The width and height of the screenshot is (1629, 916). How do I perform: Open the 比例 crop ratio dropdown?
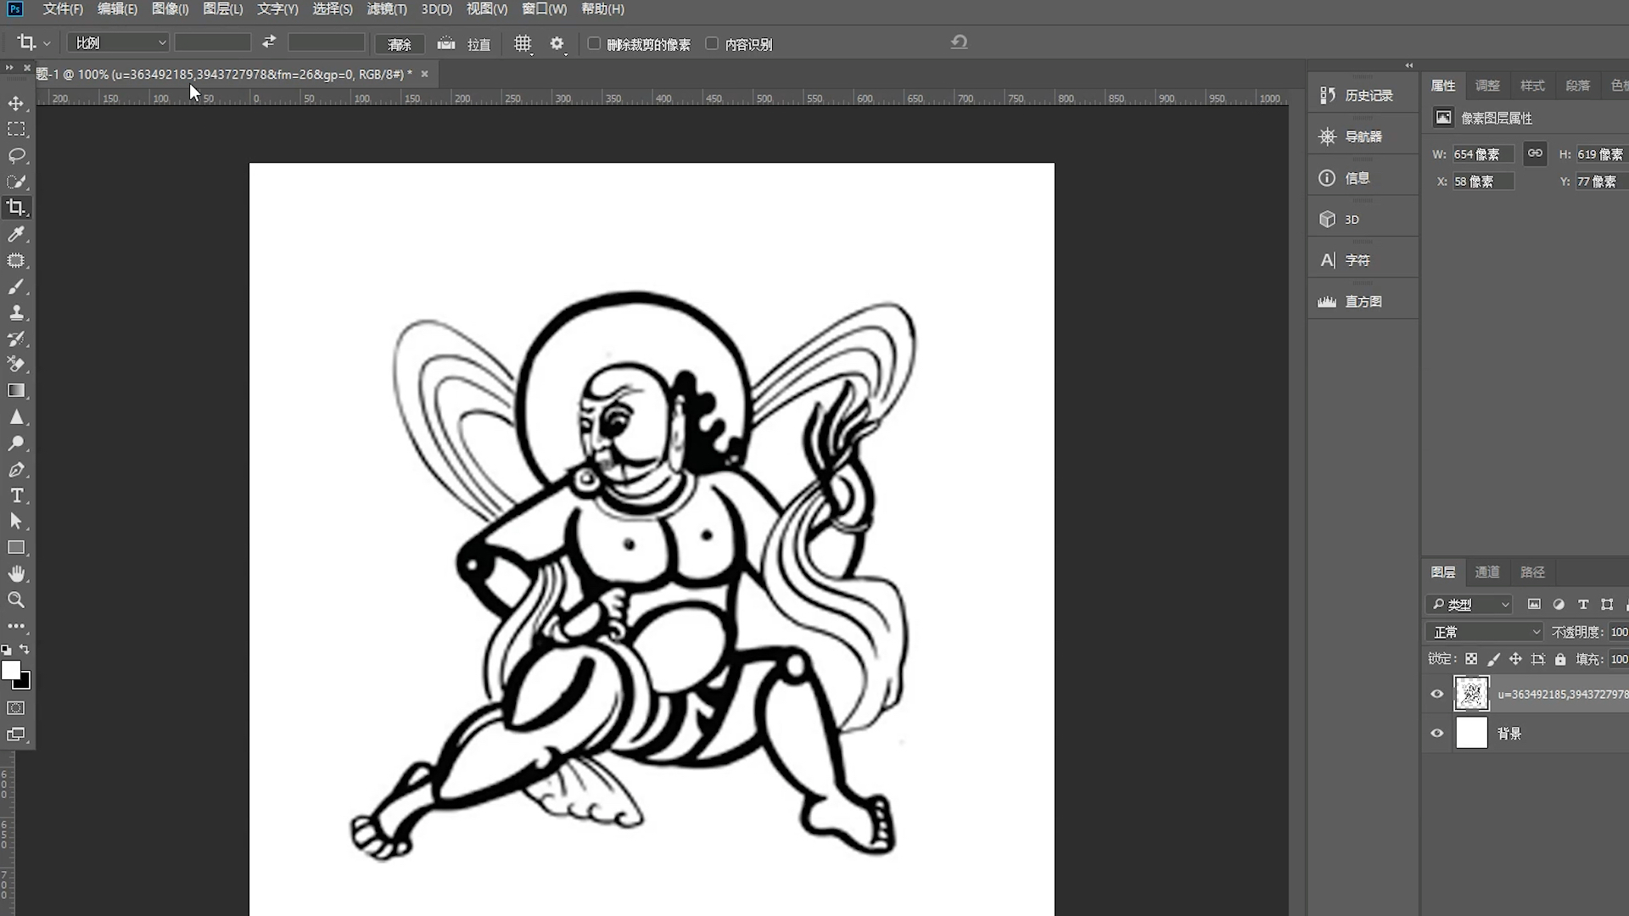coord(119,42)
